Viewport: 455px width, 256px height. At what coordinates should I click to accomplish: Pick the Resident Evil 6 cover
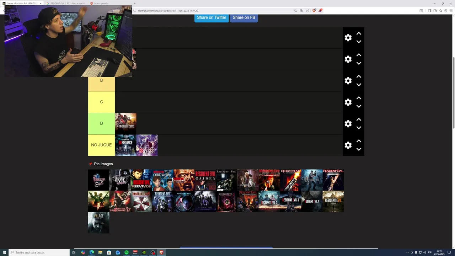(205, 202)
